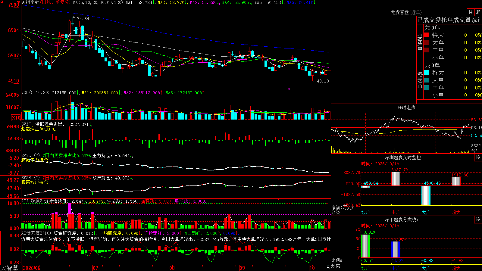Open 设 settings for 深圳超赢实时监控

pyautogui.click(x=478, y=157)
